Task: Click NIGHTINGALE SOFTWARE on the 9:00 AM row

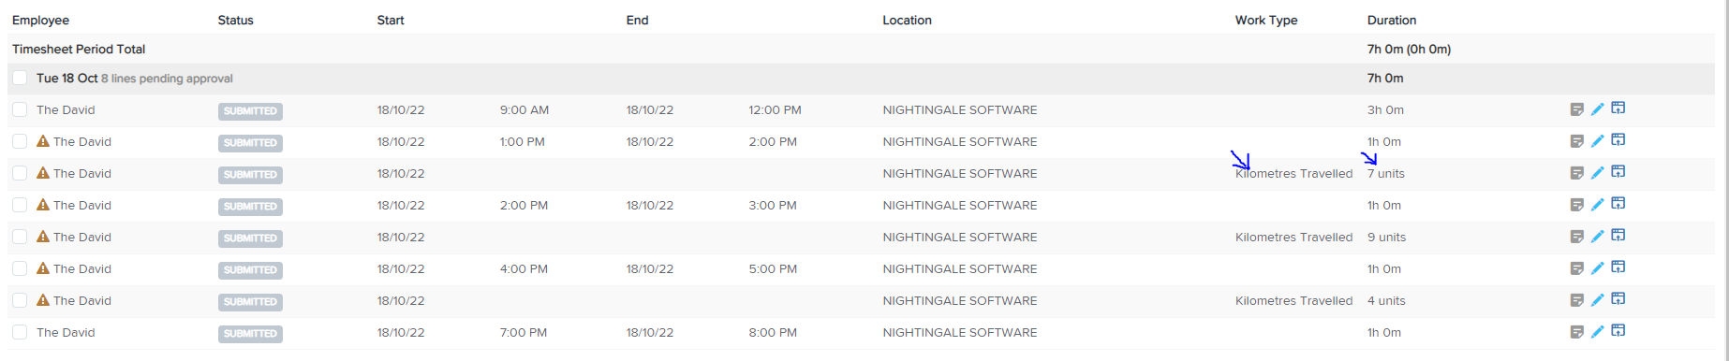Action: pyautogui.click(x=959, y=110)
